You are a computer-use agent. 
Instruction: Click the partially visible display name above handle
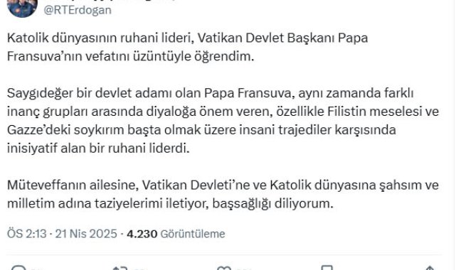109,1
